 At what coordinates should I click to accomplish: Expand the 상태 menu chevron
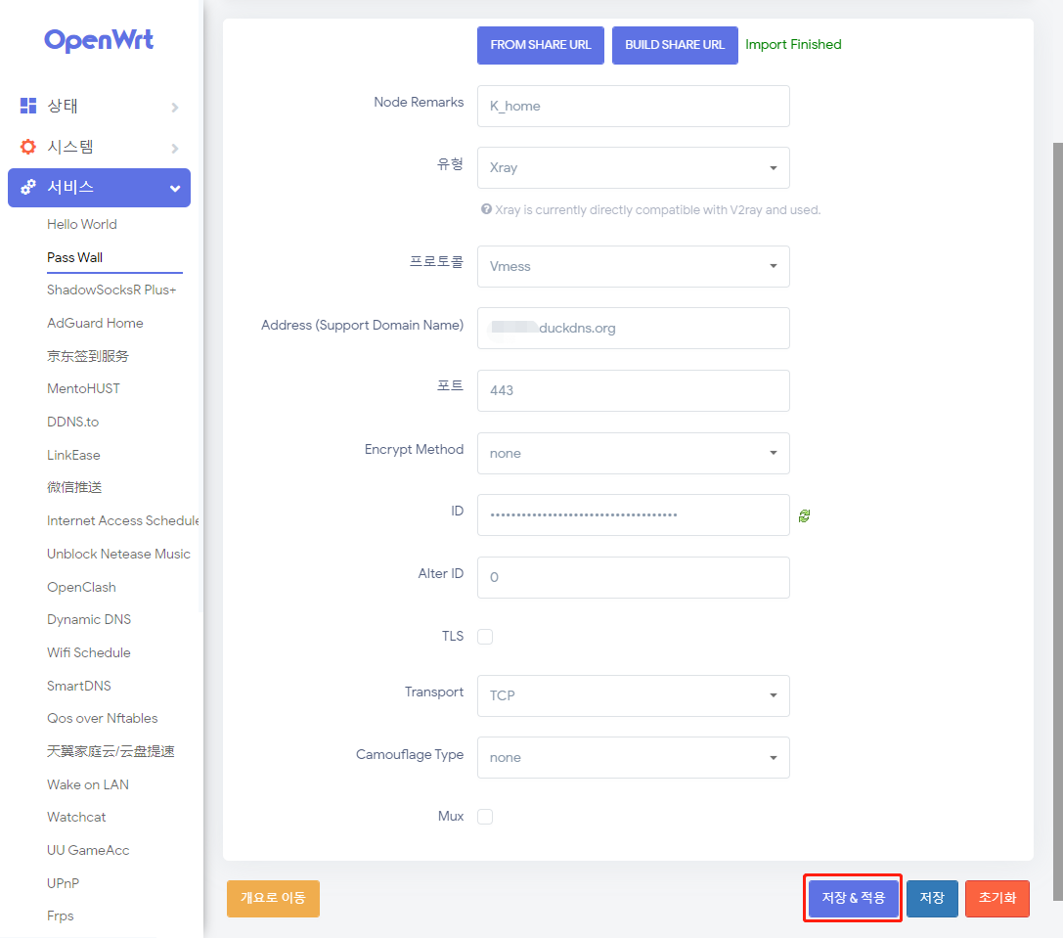pos(175,108)
